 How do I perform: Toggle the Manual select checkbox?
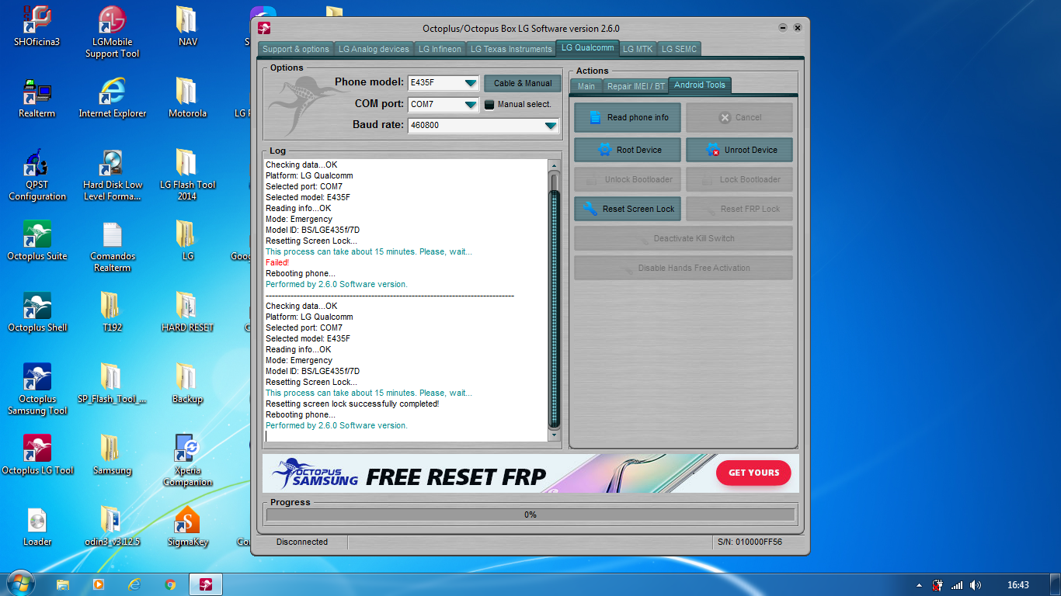(x=489, y=104)
